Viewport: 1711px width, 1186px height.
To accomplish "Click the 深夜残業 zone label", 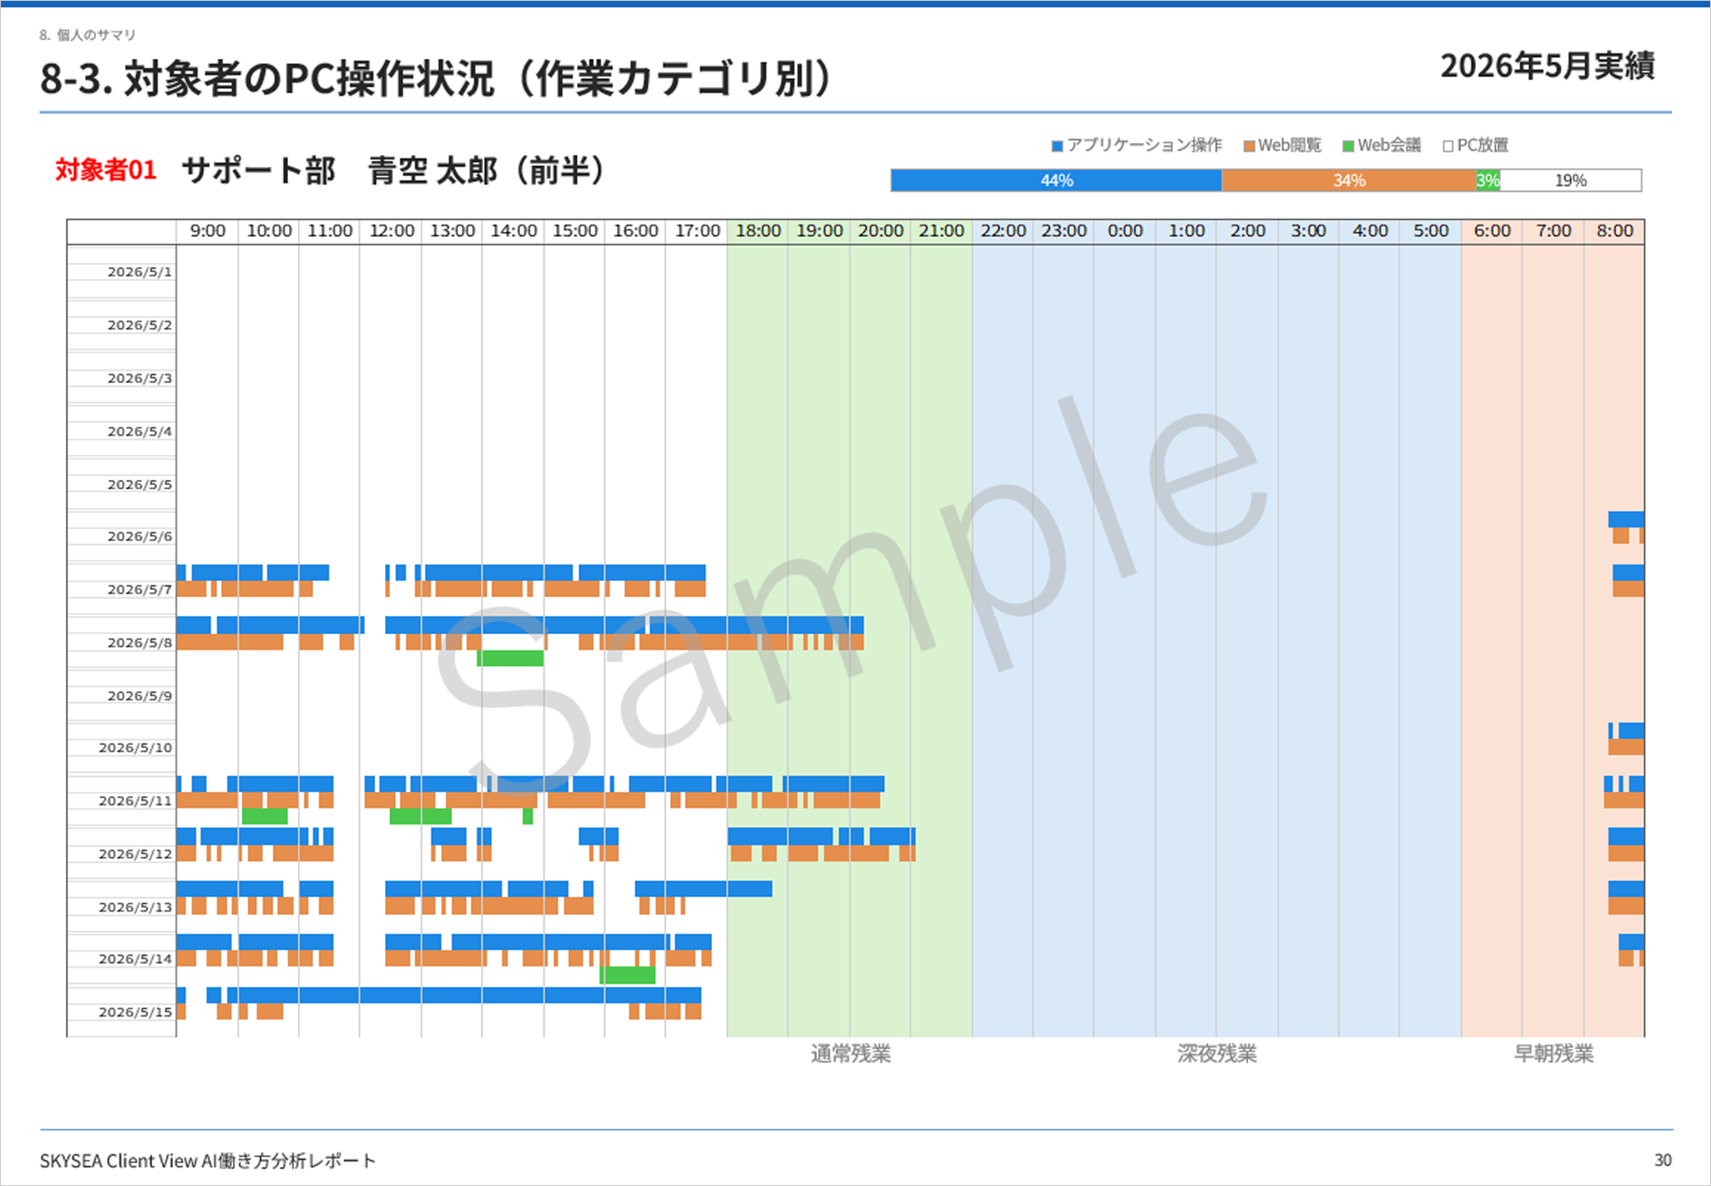I will pyautogui.click(x=1217, y=1054).
